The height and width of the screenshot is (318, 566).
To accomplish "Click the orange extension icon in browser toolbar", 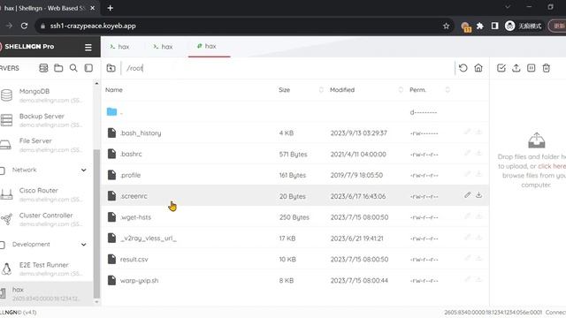I will 466,26.
